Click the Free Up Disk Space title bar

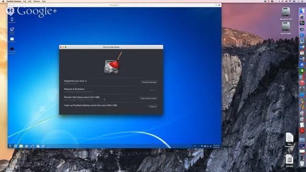coord(111,47)
